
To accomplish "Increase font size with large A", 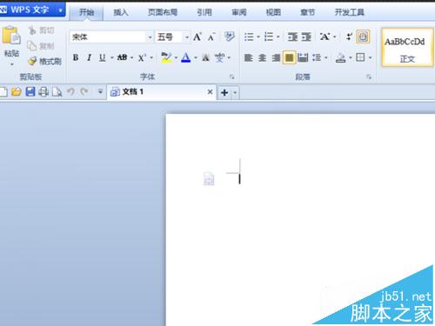I will [197, 37].
